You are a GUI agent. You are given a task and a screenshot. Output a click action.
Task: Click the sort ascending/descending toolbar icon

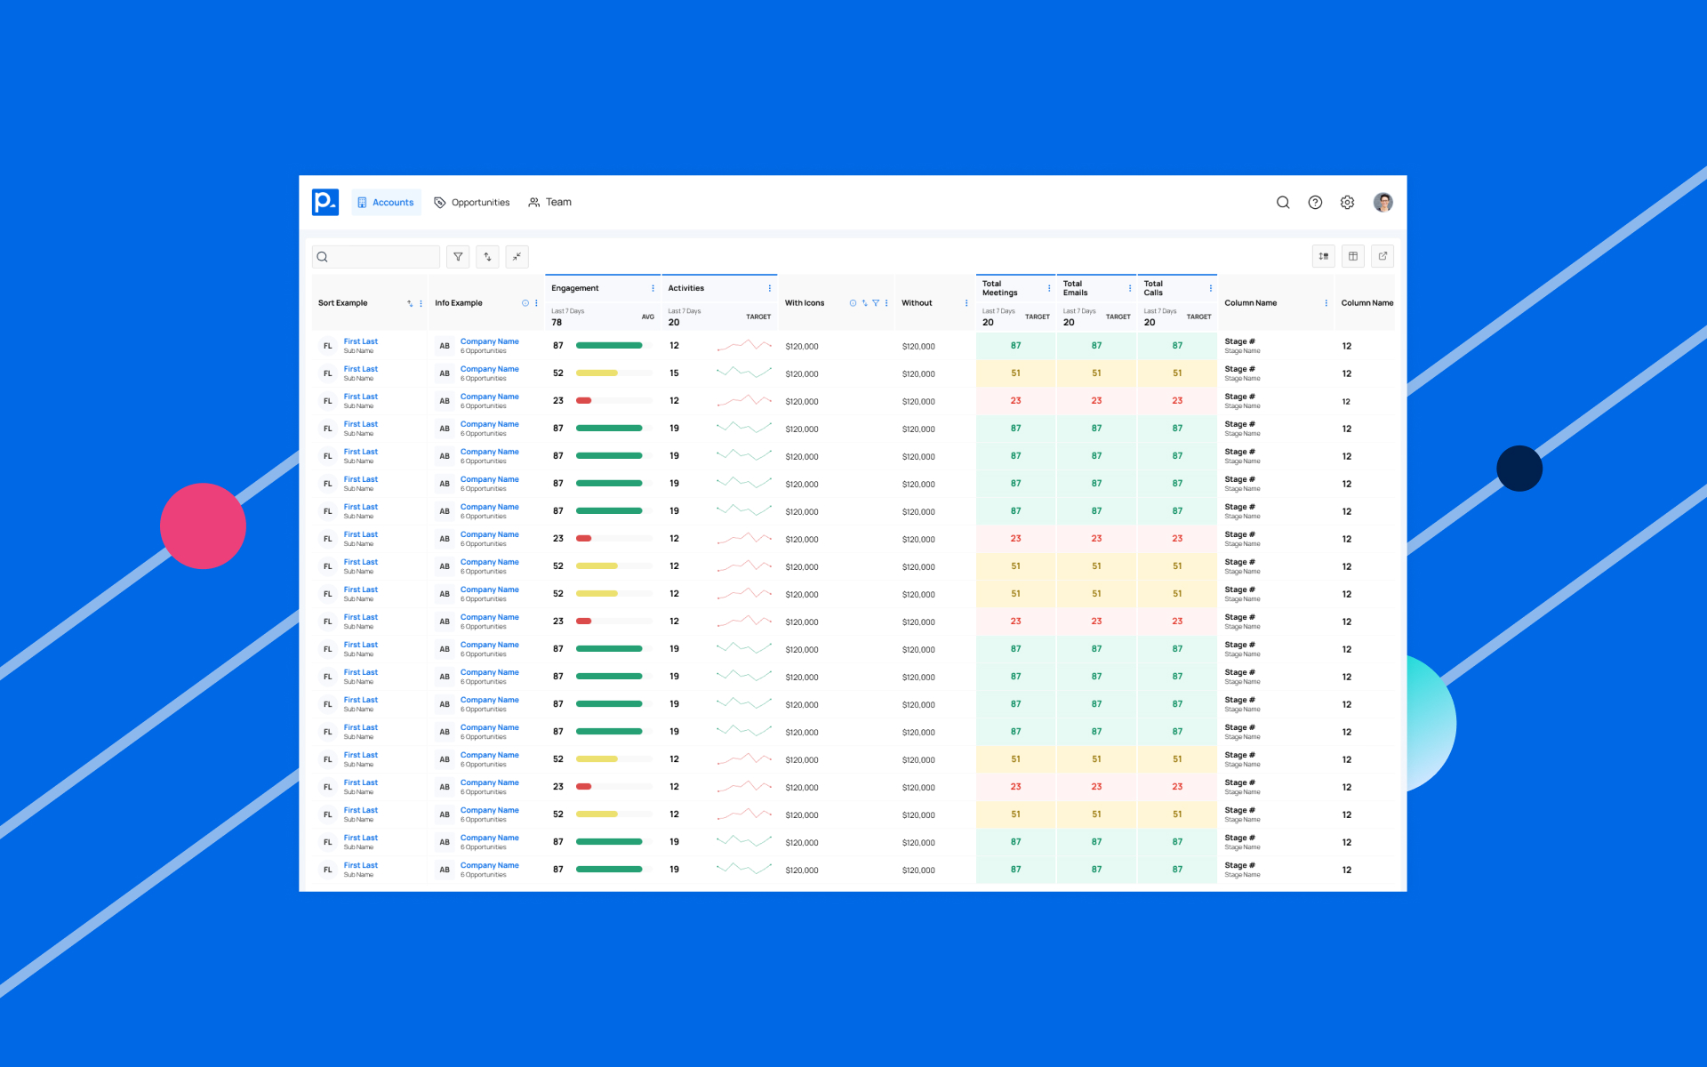pyautogui.click(x=487, y=256)
